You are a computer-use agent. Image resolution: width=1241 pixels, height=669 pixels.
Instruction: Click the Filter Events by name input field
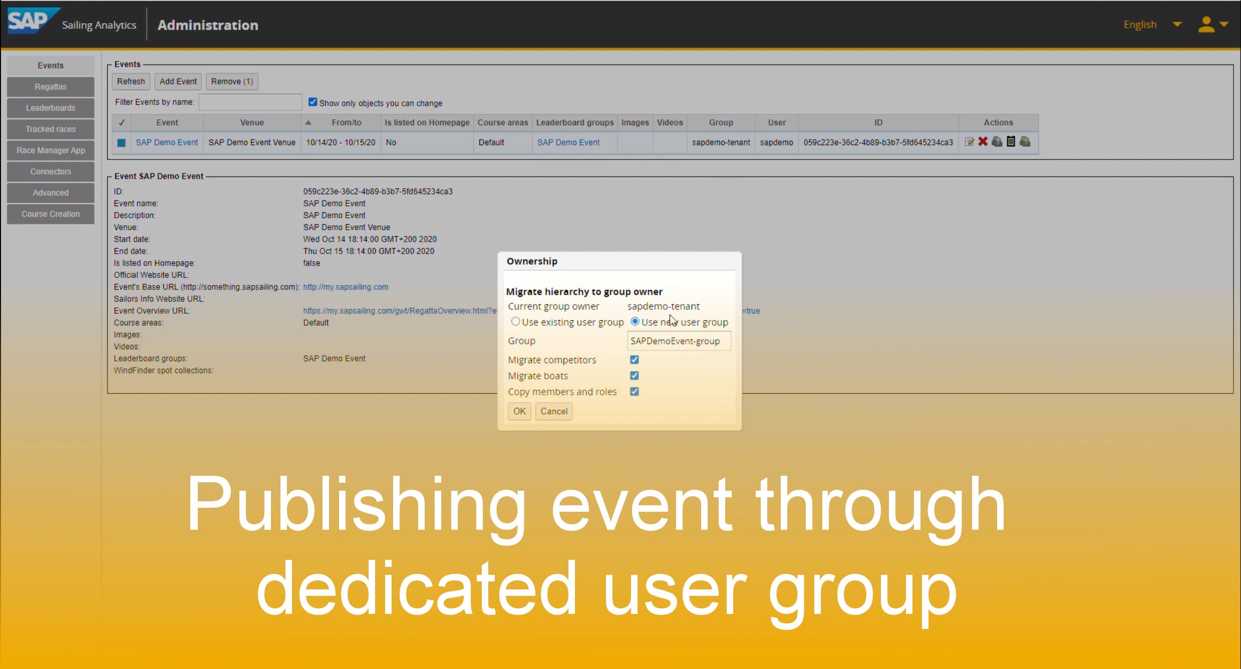(250, 102)
